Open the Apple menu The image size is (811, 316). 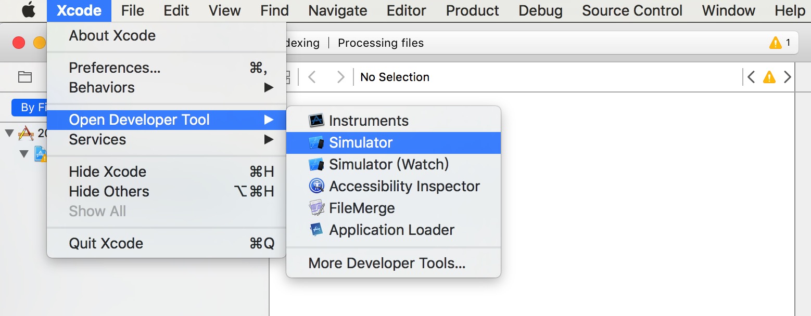[x=28, y=10]
